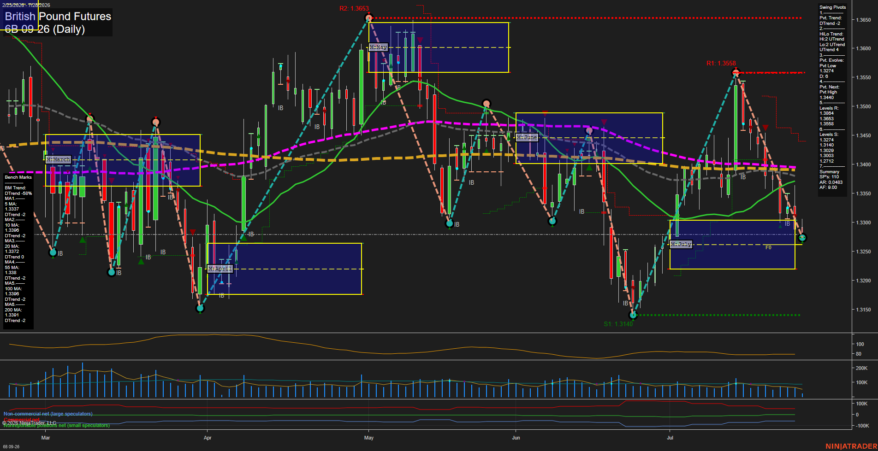Screen dimensions: 878x451
Task: Click the date range text 2/23/2026 - 7/28/2026
Action: [x=26, y=5]
